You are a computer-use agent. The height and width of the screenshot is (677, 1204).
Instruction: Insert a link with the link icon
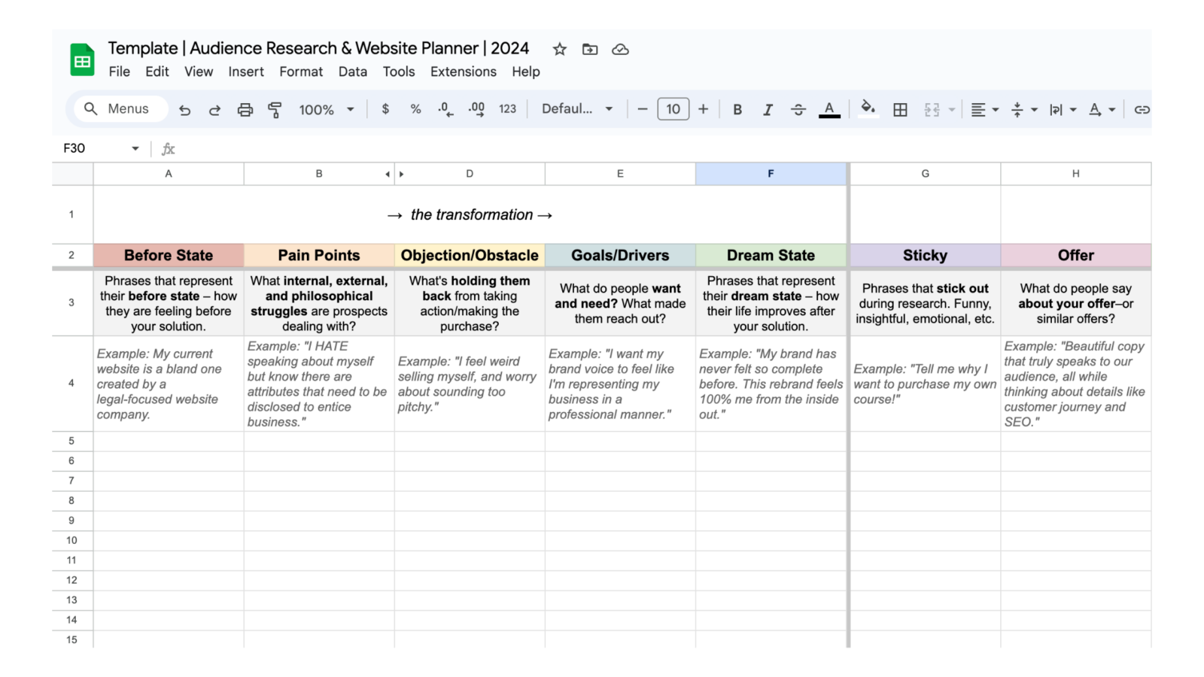pos(1142,108)
